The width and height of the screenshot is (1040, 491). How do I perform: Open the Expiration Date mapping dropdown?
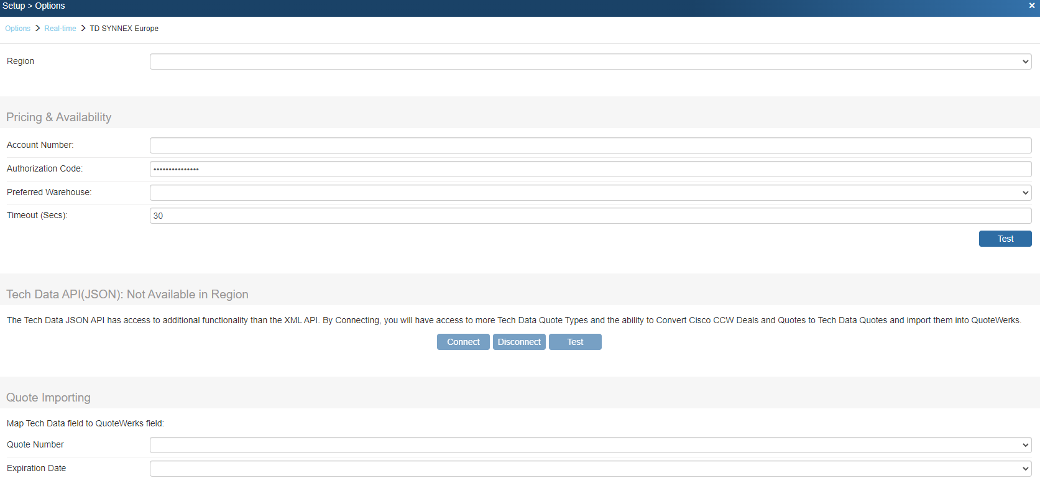(591, 469)
